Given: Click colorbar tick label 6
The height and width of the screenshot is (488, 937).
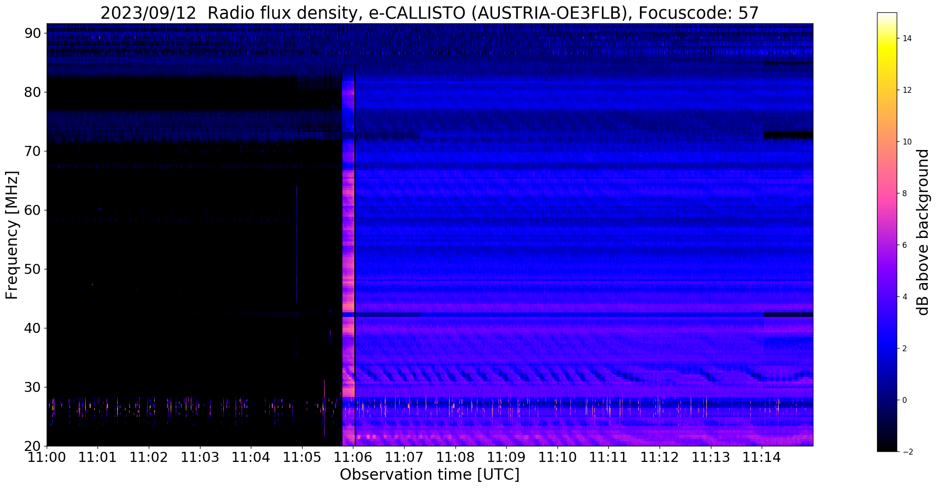Looking at the screenshot, I should pos(905,245).
